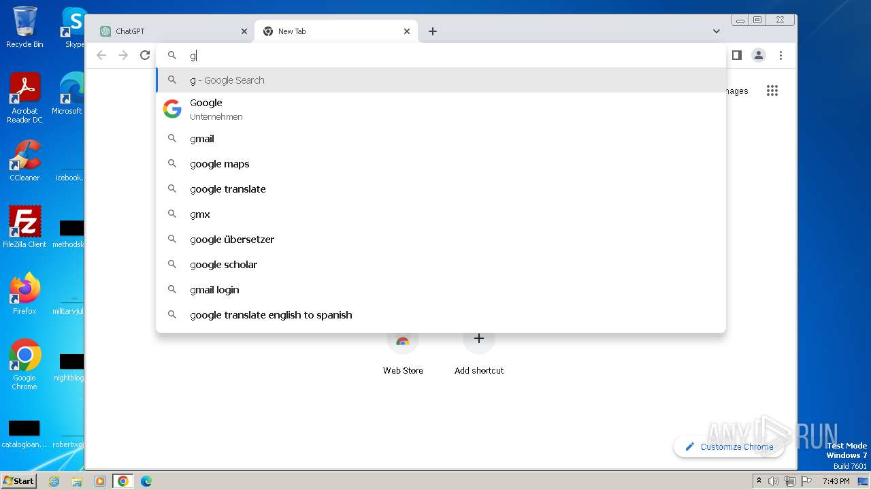
Task: Select the Google Unternehmen suggestion
Action: pyautogui.click(x=441, y=109)
